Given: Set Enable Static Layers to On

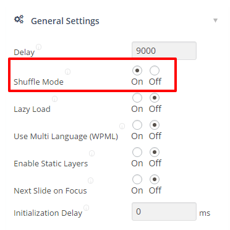Looking at the screenshot, I should (137, 152).
